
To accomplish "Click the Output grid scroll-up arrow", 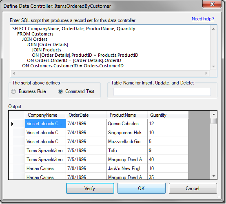I will point(214,114).
